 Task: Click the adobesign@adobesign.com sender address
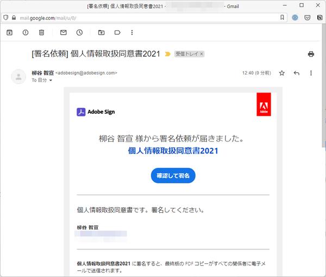point(86,73)
